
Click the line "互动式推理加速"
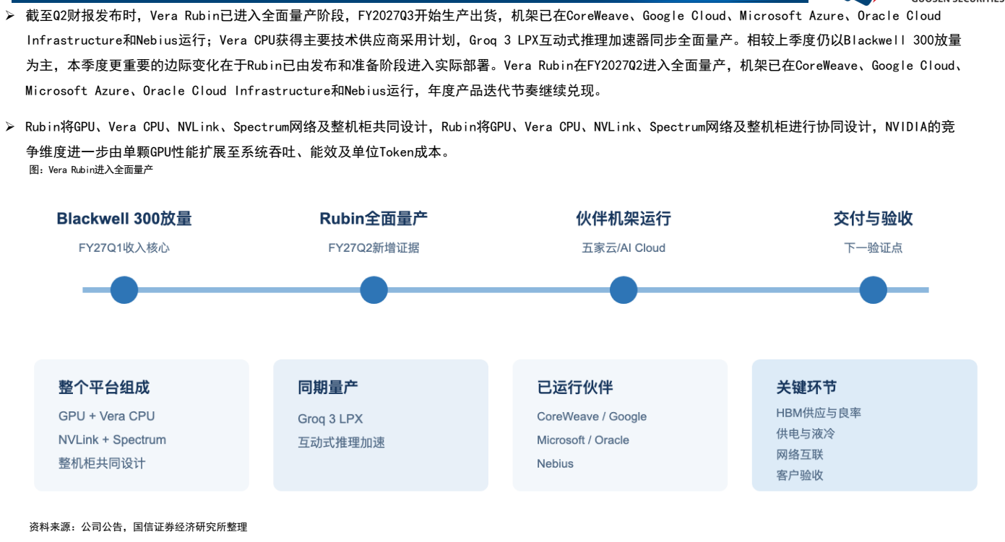pos(341,442)
